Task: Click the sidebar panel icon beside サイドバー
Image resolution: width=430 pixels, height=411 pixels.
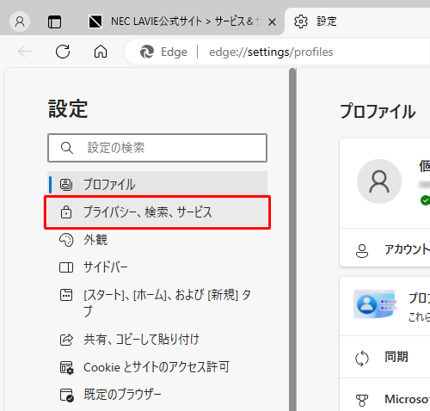Action: [66, 267]
